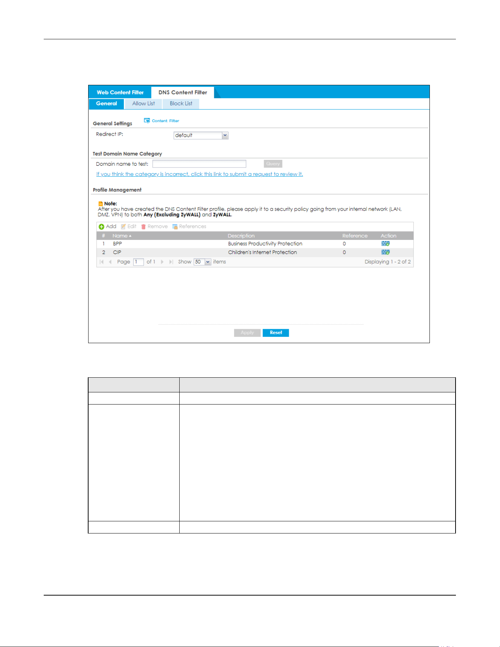This screenshot has width=500, height=647.
Task: Open the Web Content Filter tab
Action: [x=120, y=92]
